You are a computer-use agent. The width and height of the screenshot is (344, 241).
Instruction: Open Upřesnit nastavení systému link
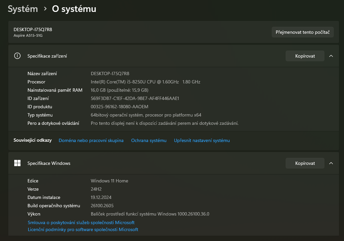[202, 140]
